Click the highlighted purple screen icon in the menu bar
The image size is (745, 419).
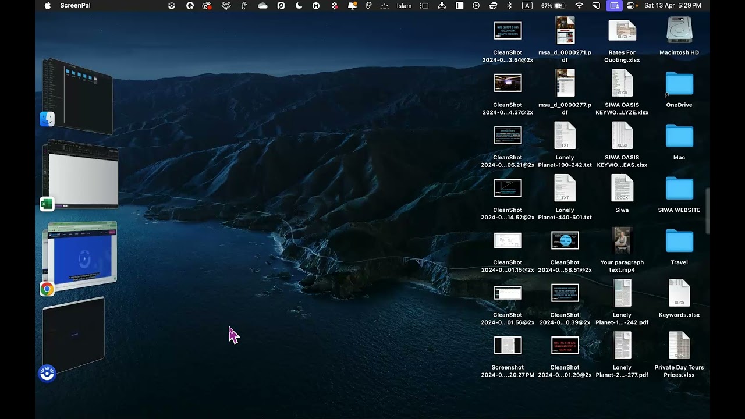(x=614, y=5)
